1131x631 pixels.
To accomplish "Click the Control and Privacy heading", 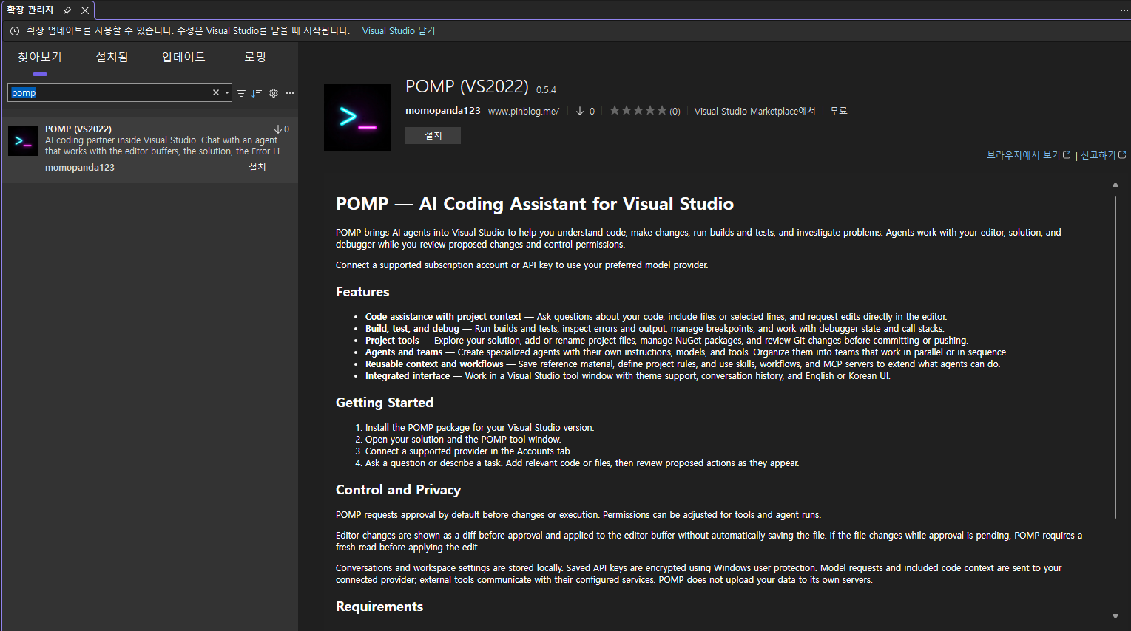I will 398,490.
